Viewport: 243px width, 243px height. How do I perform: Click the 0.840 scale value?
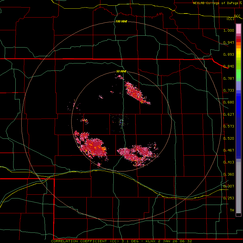(229, 66)
